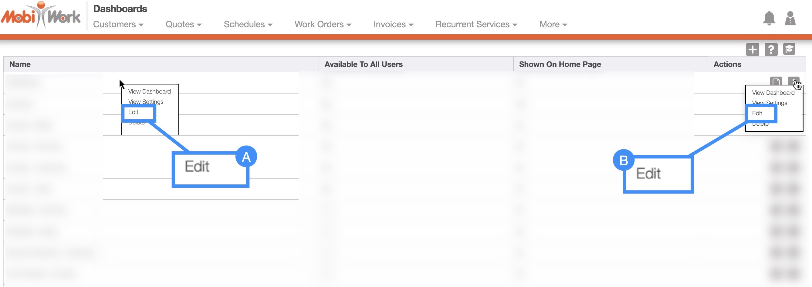The width and height of the screenshot is (812, 287).
Task: Open the user profile icon
Action: [790, 18]
